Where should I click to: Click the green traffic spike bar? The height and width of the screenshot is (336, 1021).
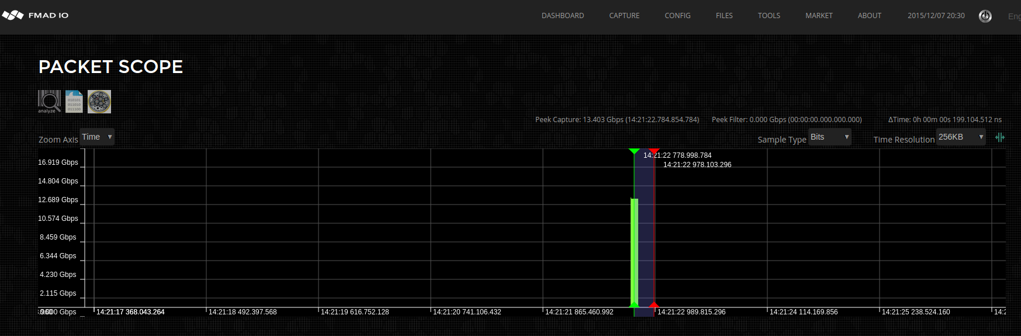pos(634,251)
